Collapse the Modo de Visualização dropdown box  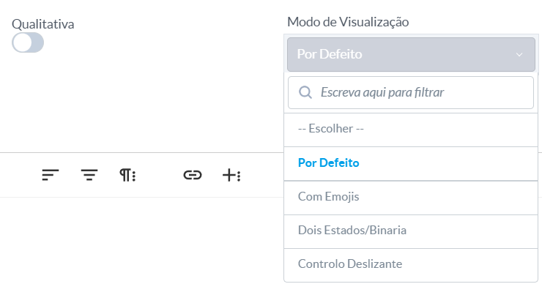point(411,54)
